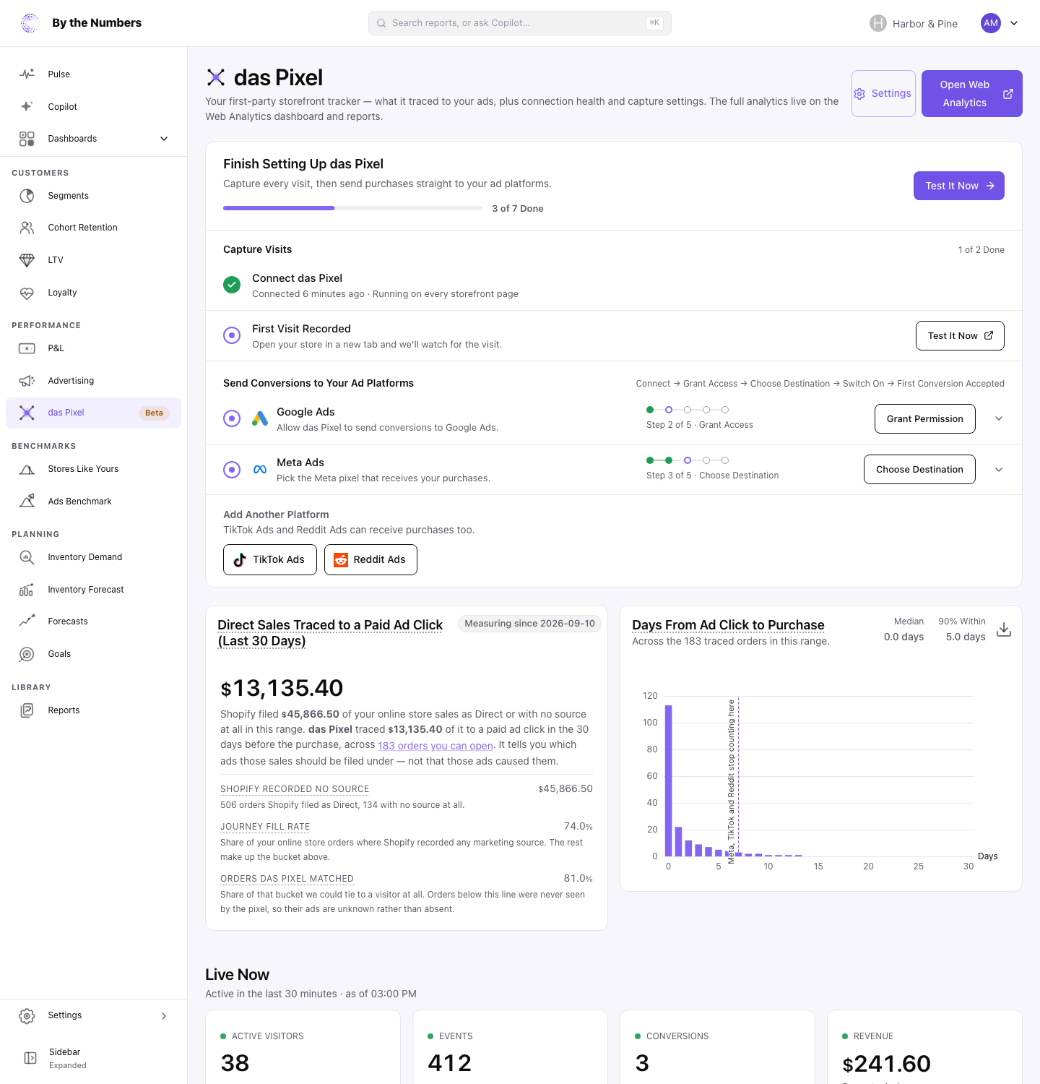The width and height of the screenshot is (1040, 1084).
Task: Click the Inventory Forecast chart icon
Action: click(27, 590)
